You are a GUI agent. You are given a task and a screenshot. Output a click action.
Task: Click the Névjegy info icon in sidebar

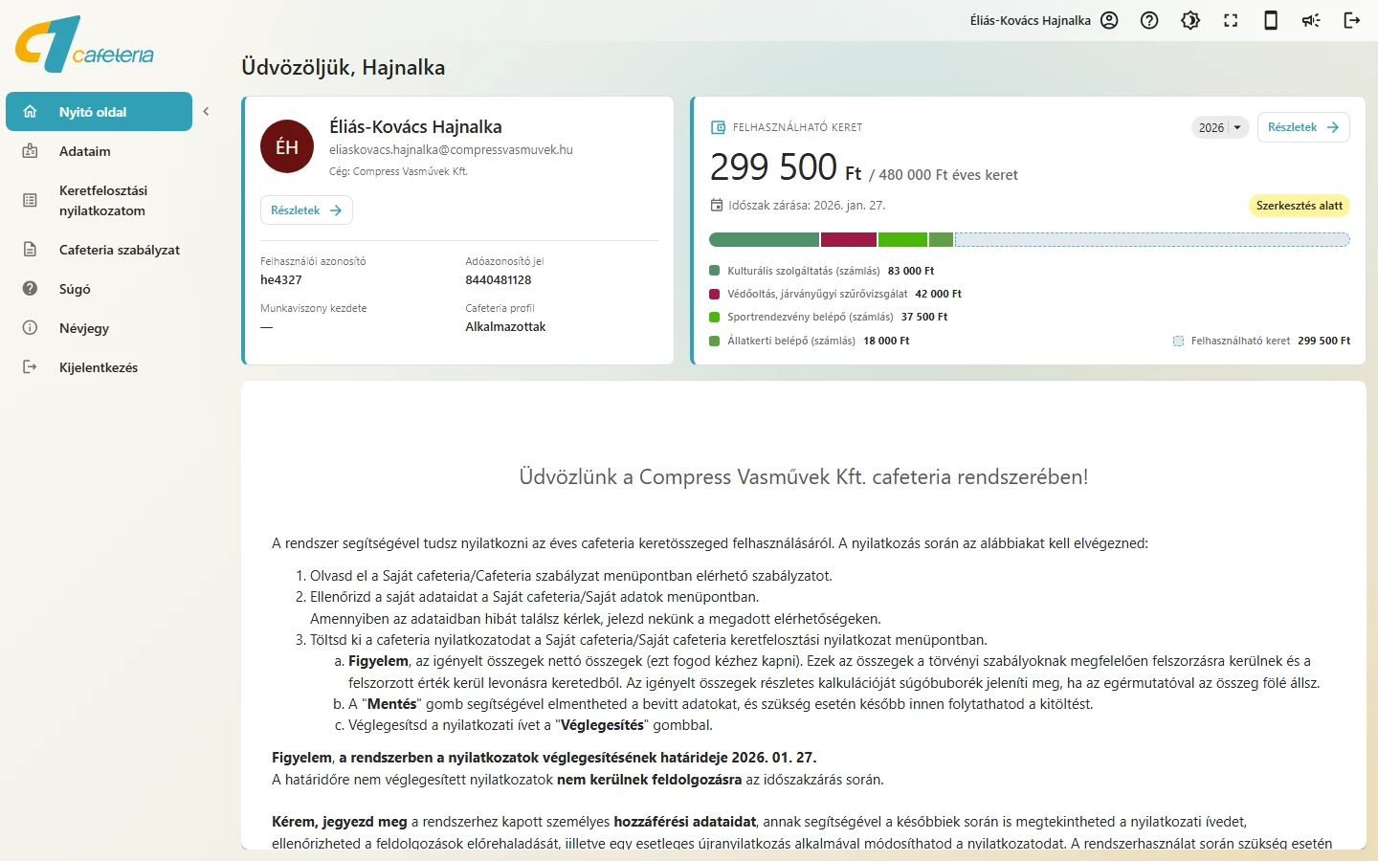tap(30, 328)
